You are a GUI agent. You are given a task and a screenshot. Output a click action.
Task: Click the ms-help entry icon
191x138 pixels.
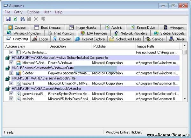click(x=18, y=99)
